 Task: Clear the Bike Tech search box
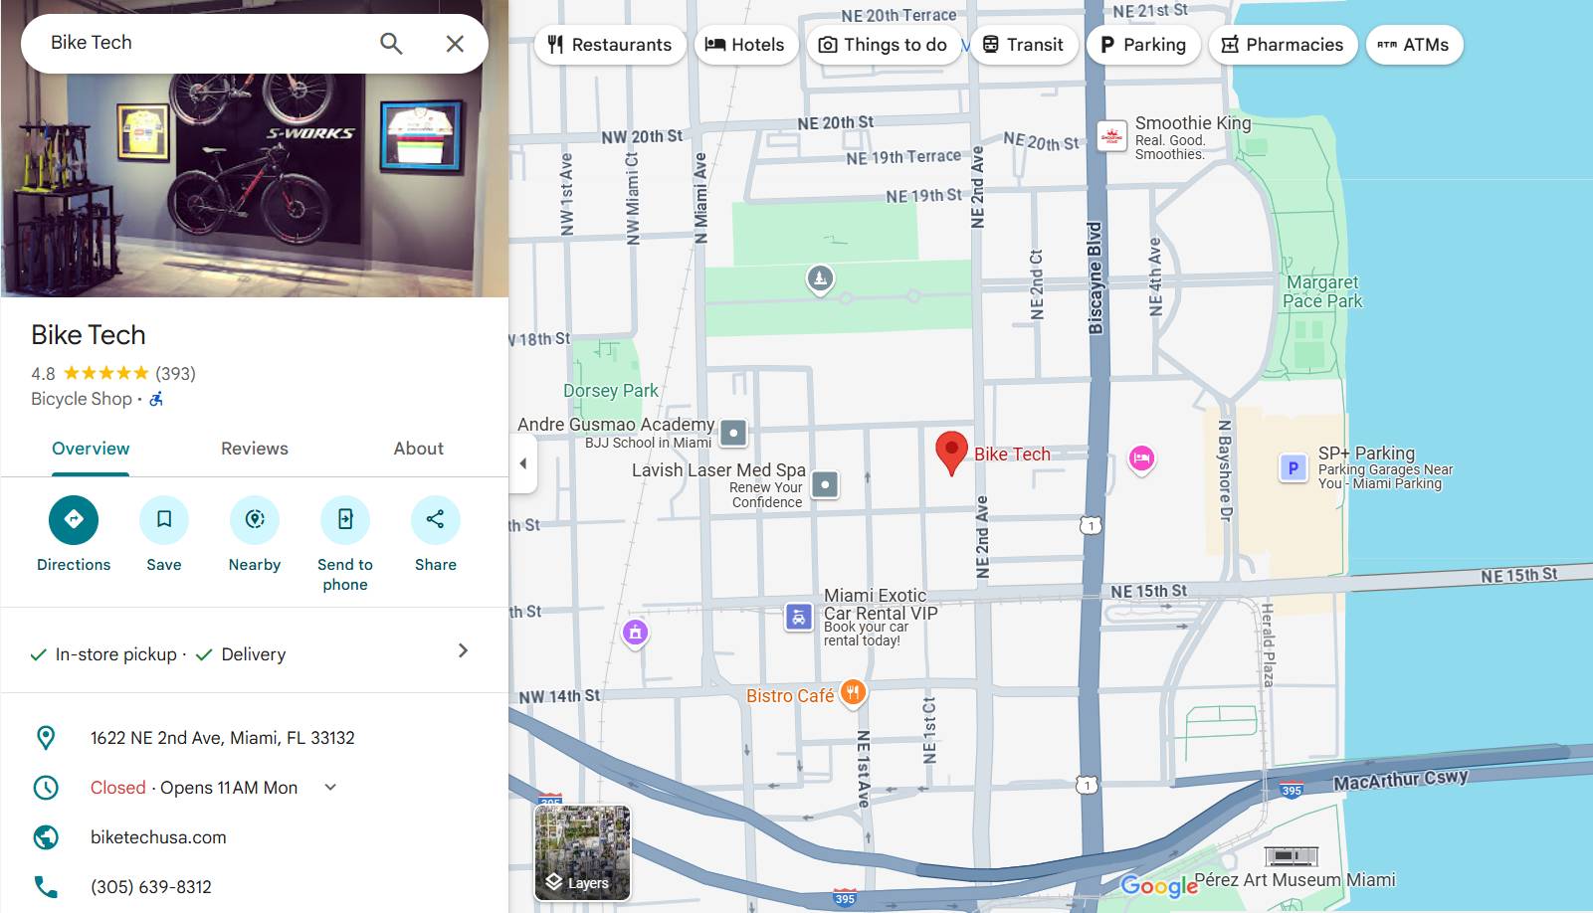[x=455, y=43]
